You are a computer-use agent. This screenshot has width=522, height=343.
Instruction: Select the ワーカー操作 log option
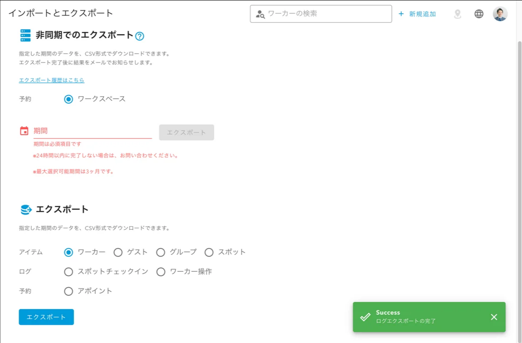(x=161, y=272)
